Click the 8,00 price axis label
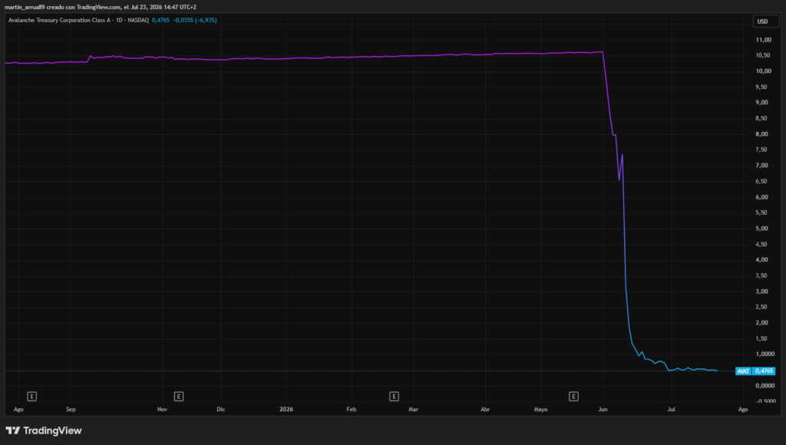Viewport: 786px width, 445px height. pyautogui.click(x=761, y=133)
